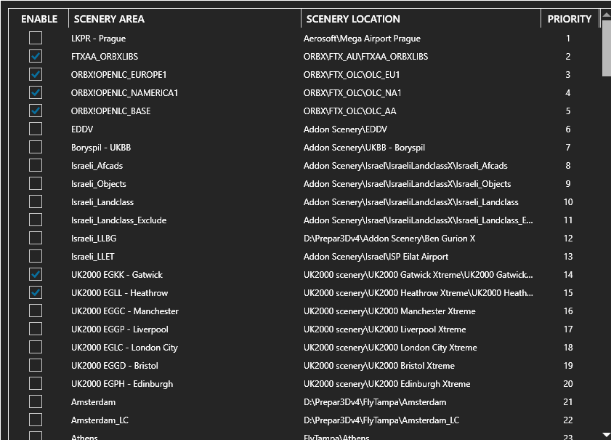This screenshot has width=611, height=440.
Task: Enable the EDDV scenery checkbox
Action: [x=36, y=129]
